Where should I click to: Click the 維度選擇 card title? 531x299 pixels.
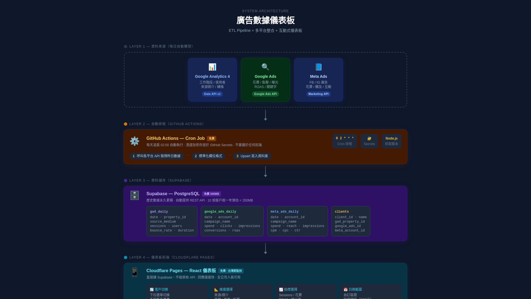[x=226, y=290]
